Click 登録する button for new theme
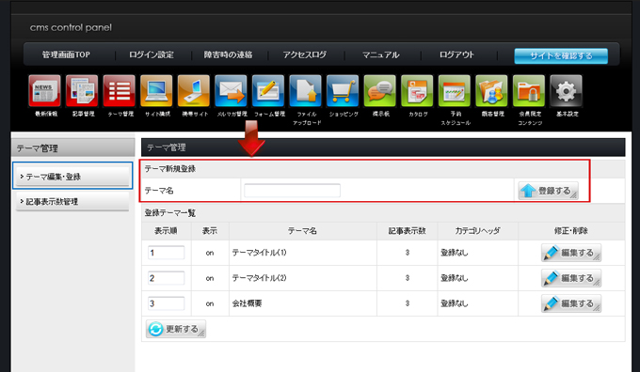The height and width of the screenshot is (372, 640). (x=548, y=191)
